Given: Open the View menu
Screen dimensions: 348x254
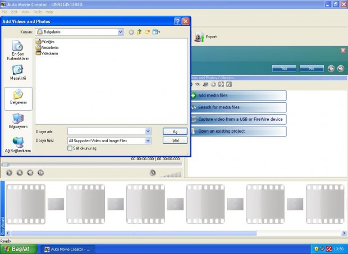Looking at the screenshot, I should click(x=25, y=12).
